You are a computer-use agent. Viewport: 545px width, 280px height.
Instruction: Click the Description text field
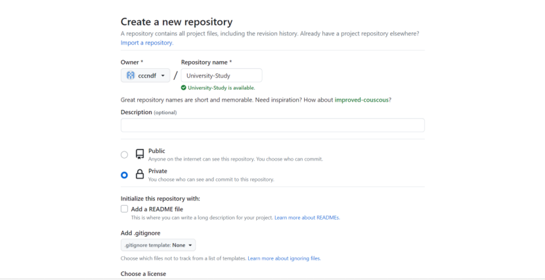272,125
